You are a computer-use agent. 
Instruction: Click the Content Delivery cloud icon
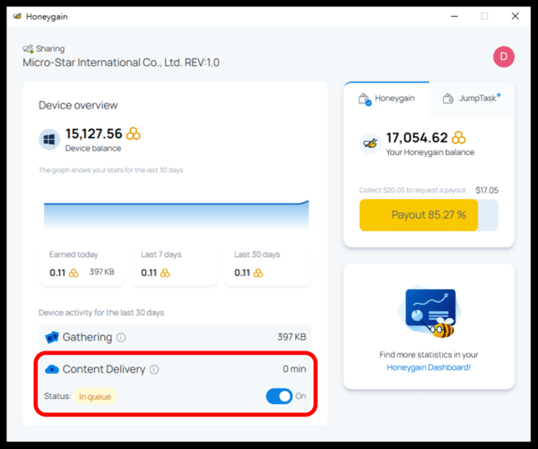[x=51, y=369]
